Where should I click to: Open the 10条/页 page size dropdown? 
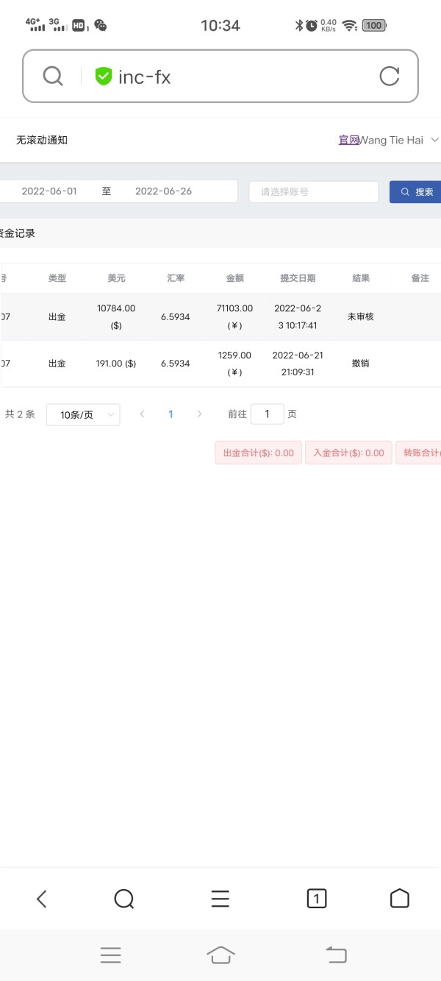click(83, 414)
